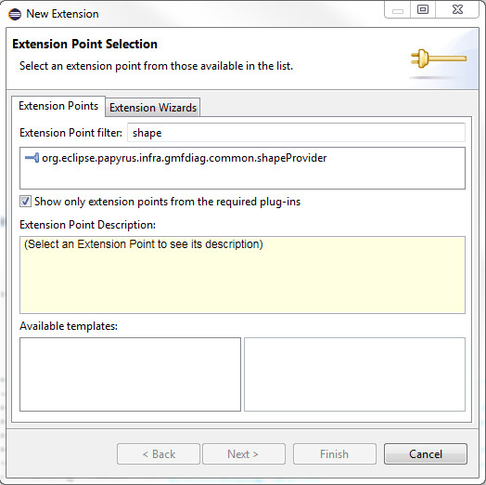Click into the Extension Point filter field
The height and width of the screenshot is (485, 486).
click(x=296, y=133)
